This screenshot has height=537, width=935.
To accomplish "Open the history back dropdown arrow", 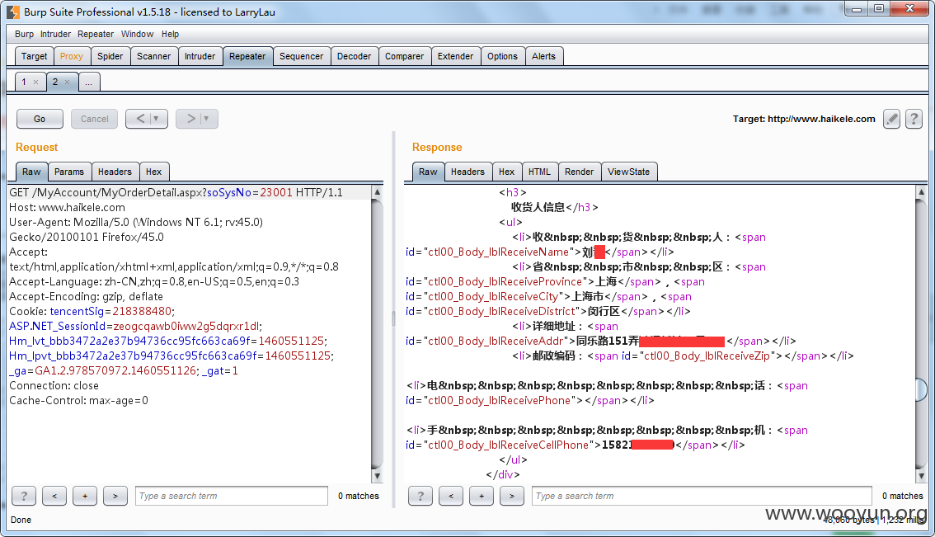I will point(156,119).
